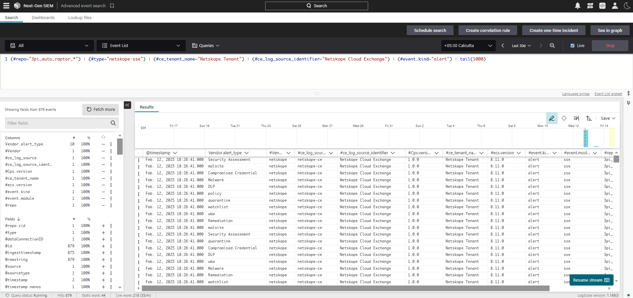Viewport: 633px width, 298px height.
Task: Click the Schedule search button
Action: click(x=430, y=30)
